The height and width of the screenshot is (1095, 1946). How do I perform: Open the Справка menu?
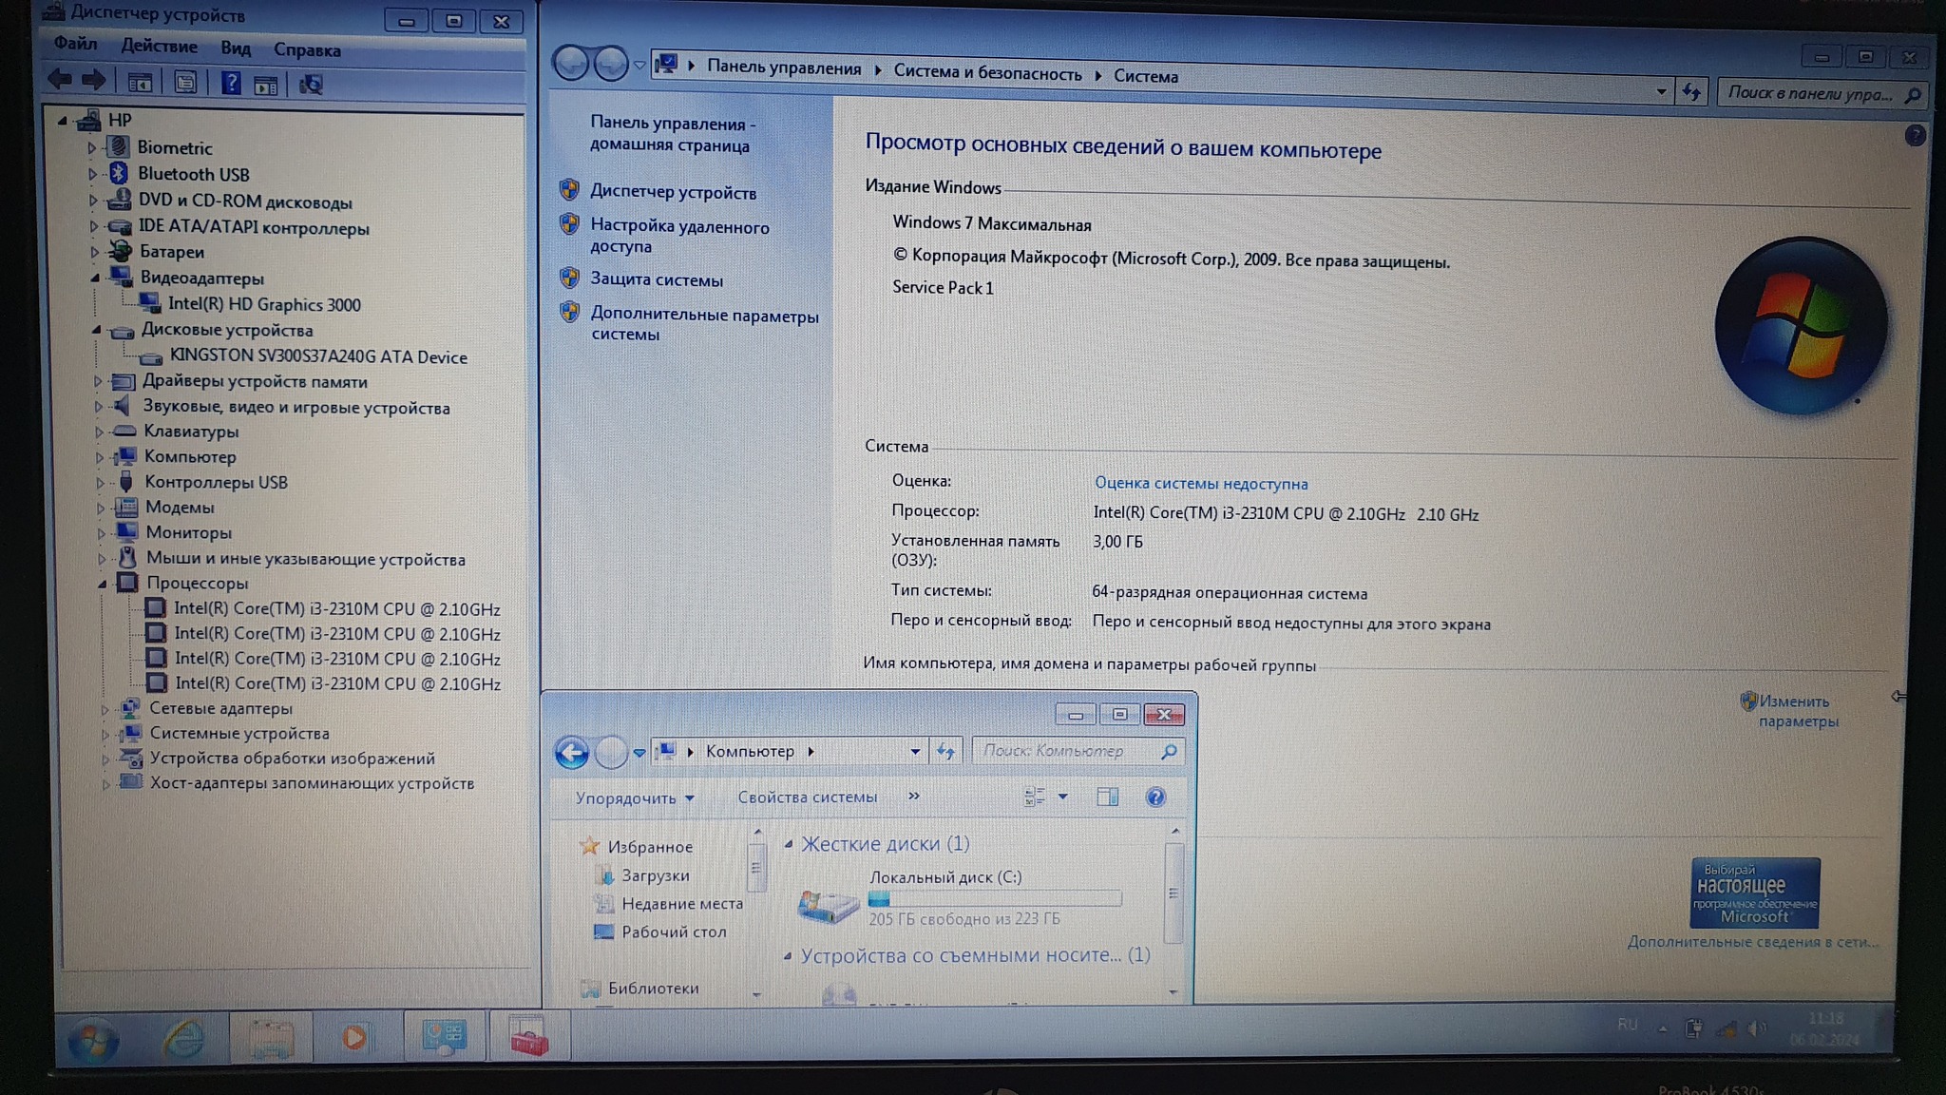[307, 50]
